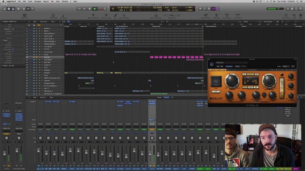This screenshot has width=305, height=171.
Task: Toggle the LoFi button on H-Delay
Action: coord(216,92)
